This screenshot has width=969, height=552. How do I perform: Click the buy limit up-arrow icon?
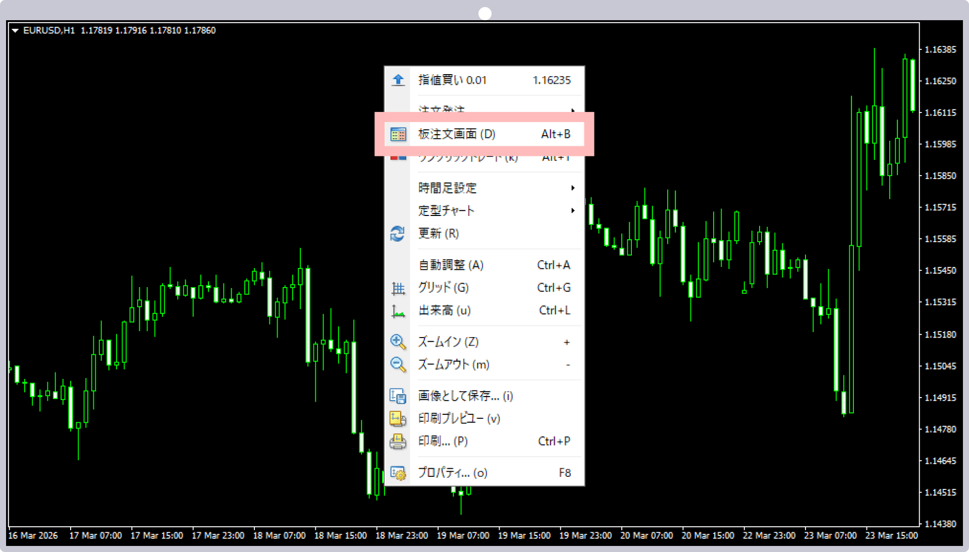point(398,80)
